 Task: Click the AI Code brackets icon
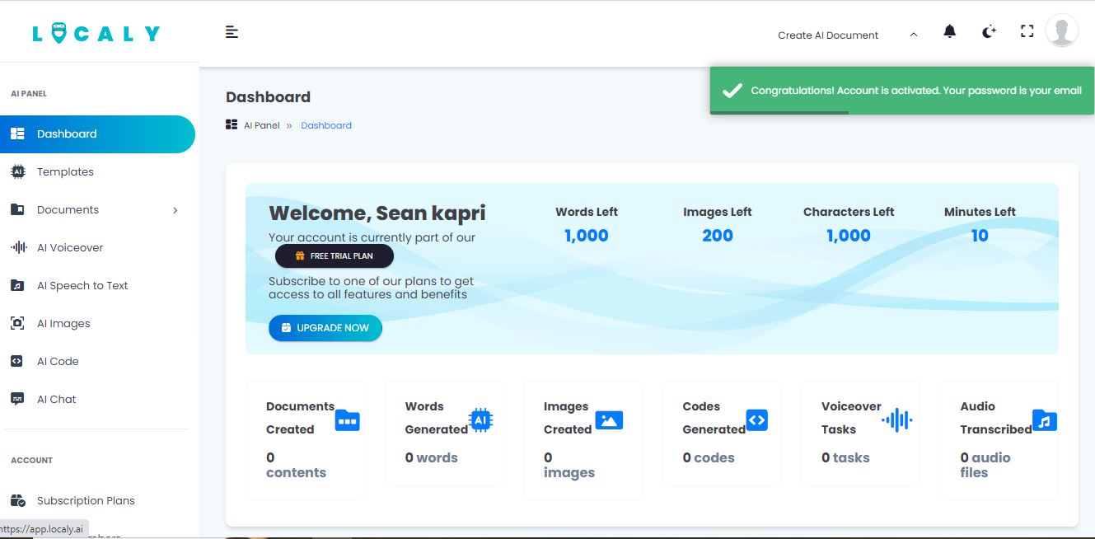(x=17, y=362)
